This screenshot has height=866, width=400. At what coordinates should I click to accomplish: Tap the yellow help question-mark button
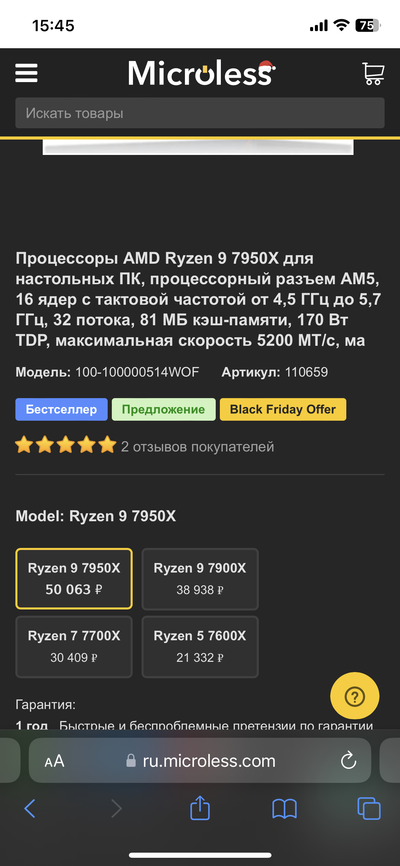tap(355, 696)
